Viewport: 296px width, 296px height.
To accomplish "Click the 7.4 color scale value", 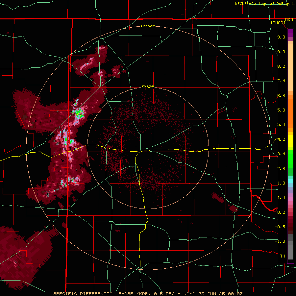I will [x=281, y=81].
